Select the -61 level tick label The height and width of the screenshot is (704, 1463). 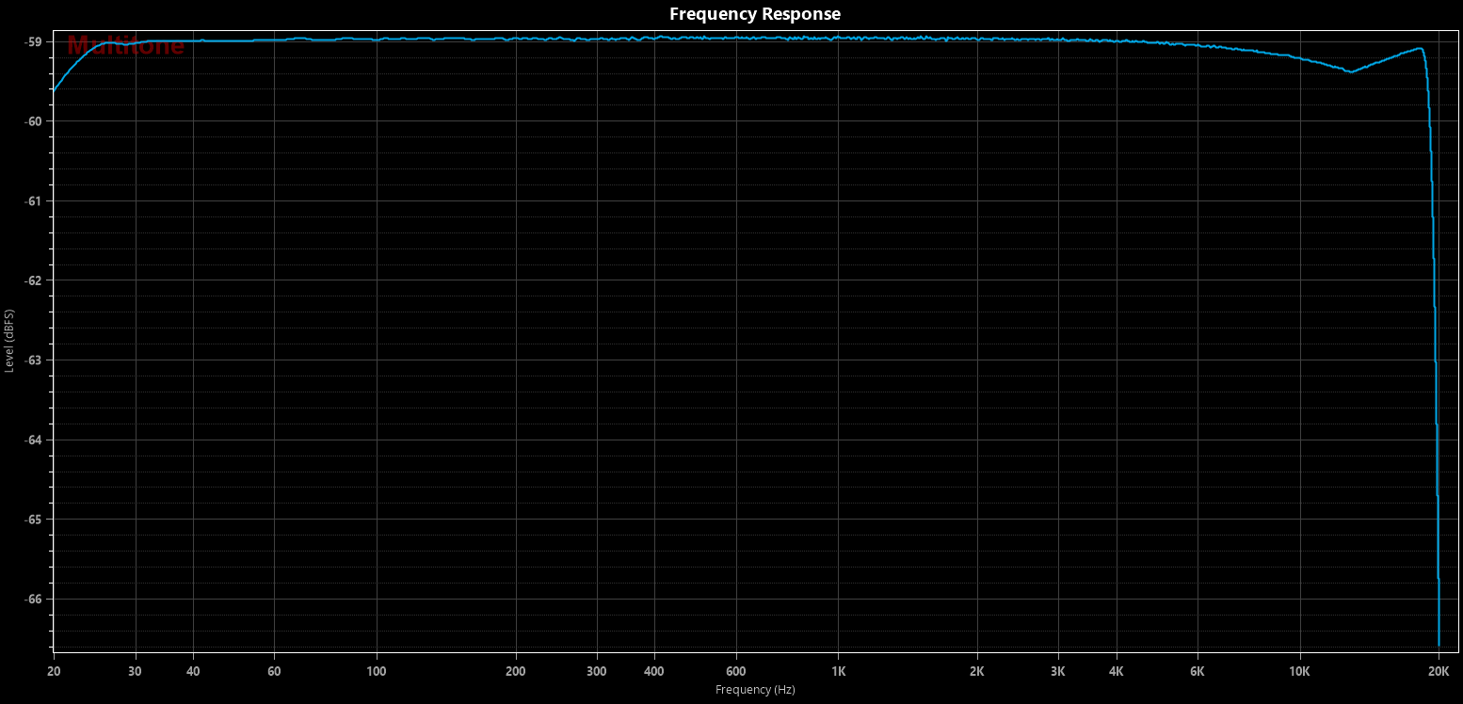pyautogui.click(x=32, y=201)
